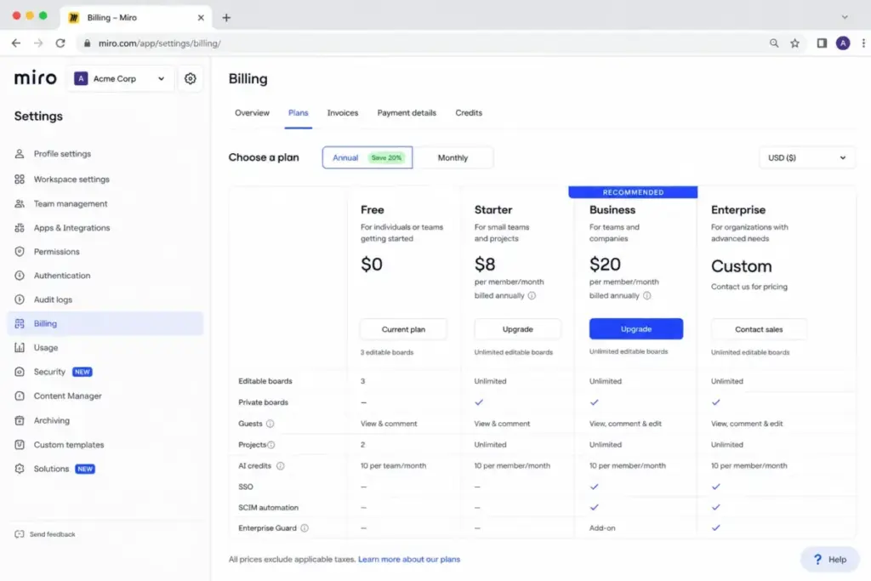Click the Profile settings person icon

coord(20,154)
